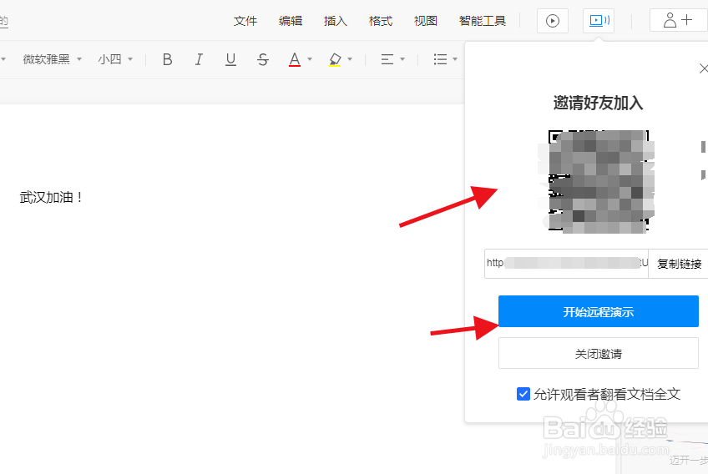The image size is (708, 474).
Task: Click the add collaborator icon
Action: pos(678,20)
